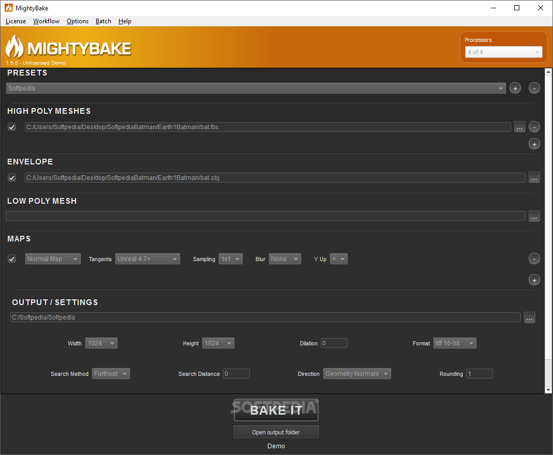The image size is (553, 455).
Task: Click Open output folder button
Action: pyautogui.click(x=276, y=432)
